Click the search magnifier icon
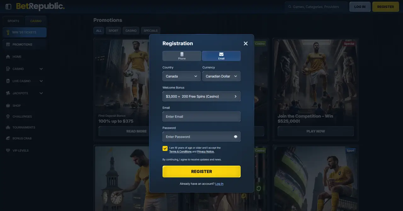This screenshot has height=211, width=403. click(290, 7)
